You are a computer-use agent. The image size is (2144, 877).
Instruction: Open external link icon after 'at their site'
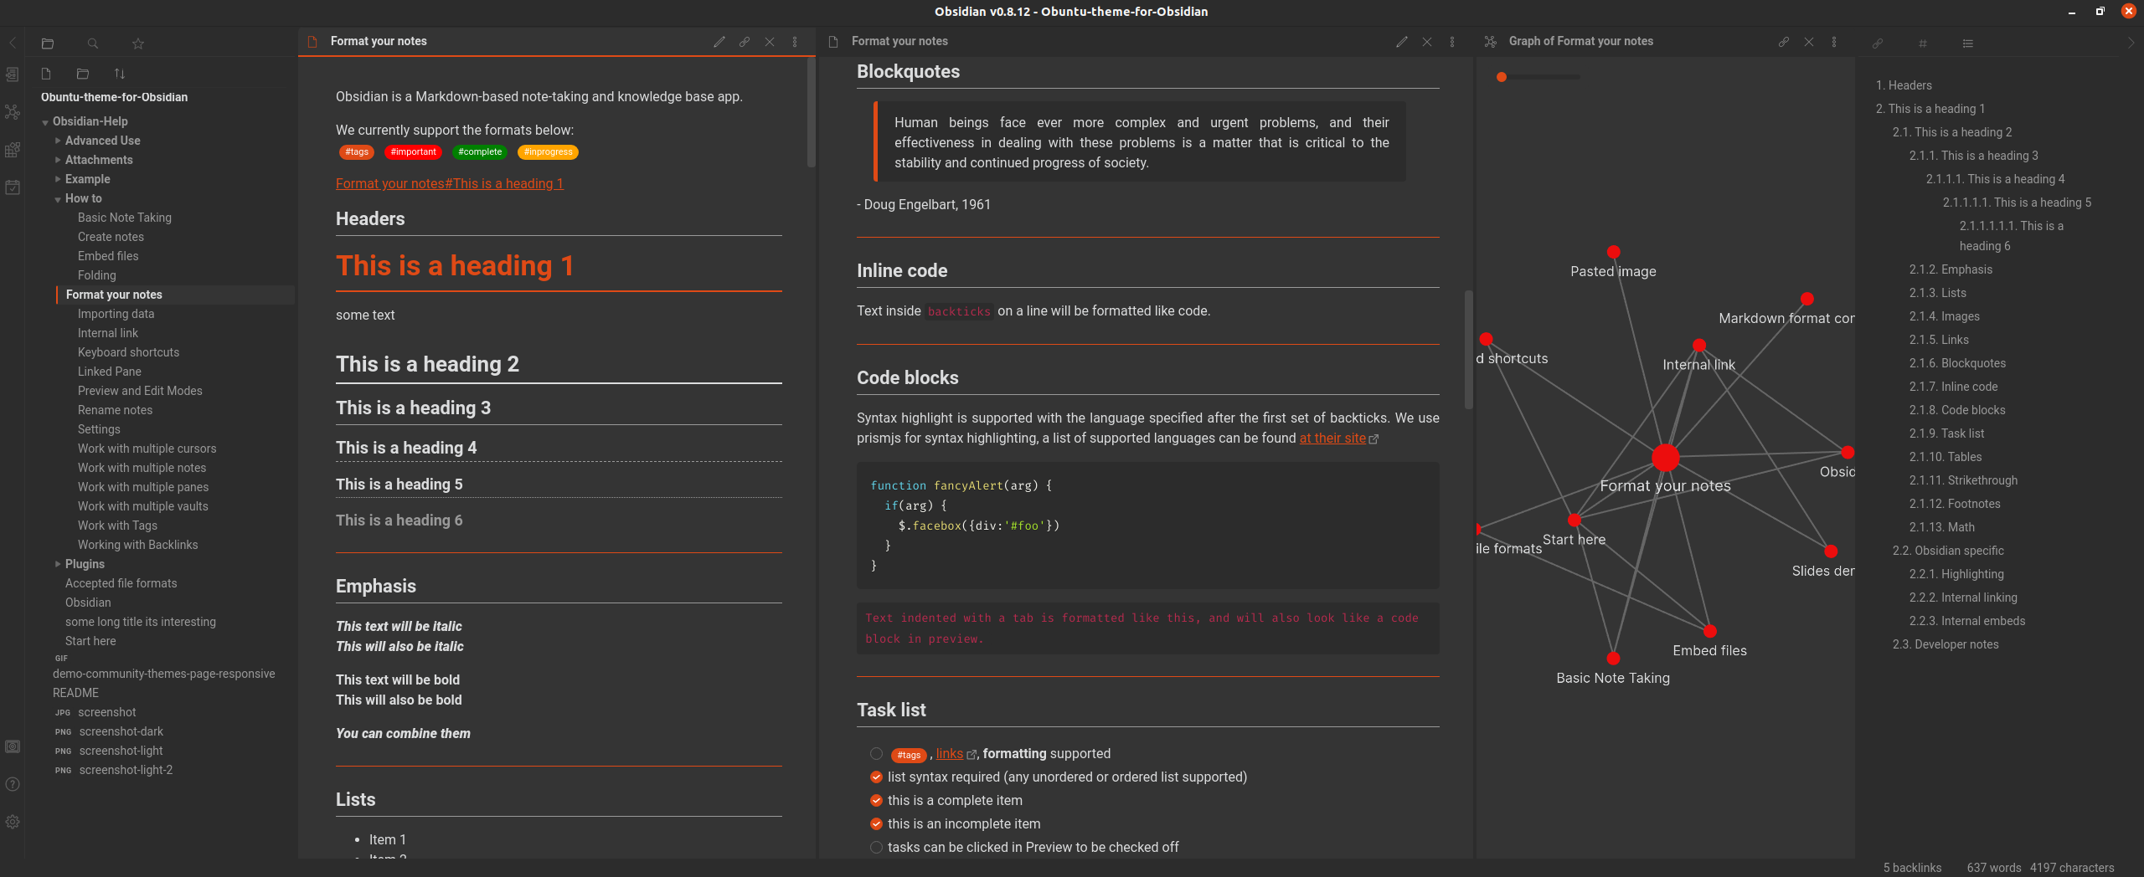[x=1373, y=439]
